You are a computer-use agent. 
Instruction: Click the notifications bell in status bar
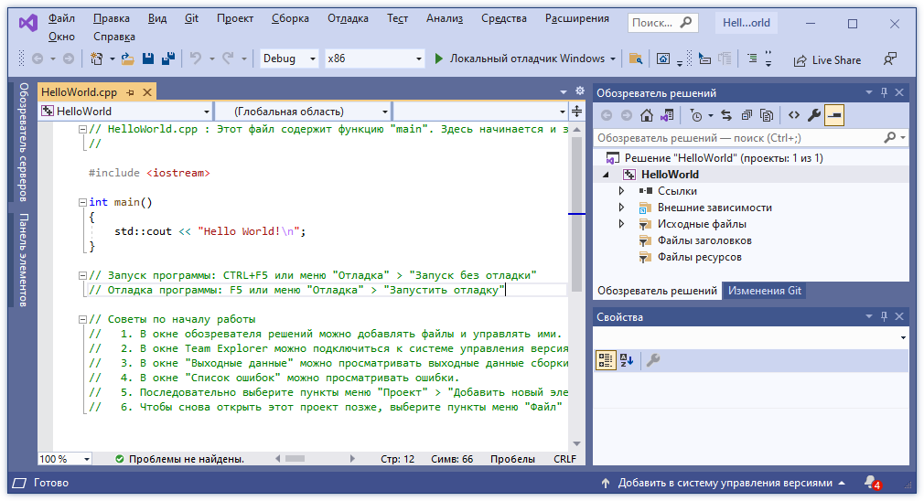869,483
